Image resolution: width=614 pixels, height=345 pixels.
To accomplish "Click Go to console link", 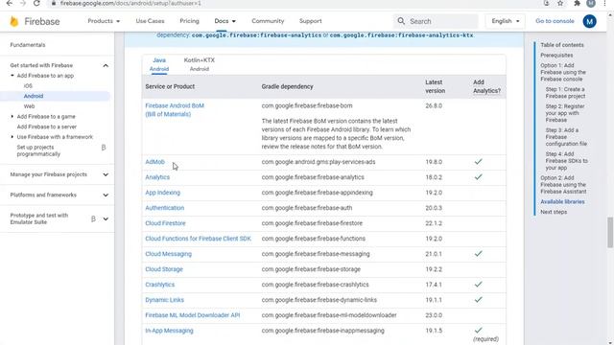I will click(x=555, y=21).
